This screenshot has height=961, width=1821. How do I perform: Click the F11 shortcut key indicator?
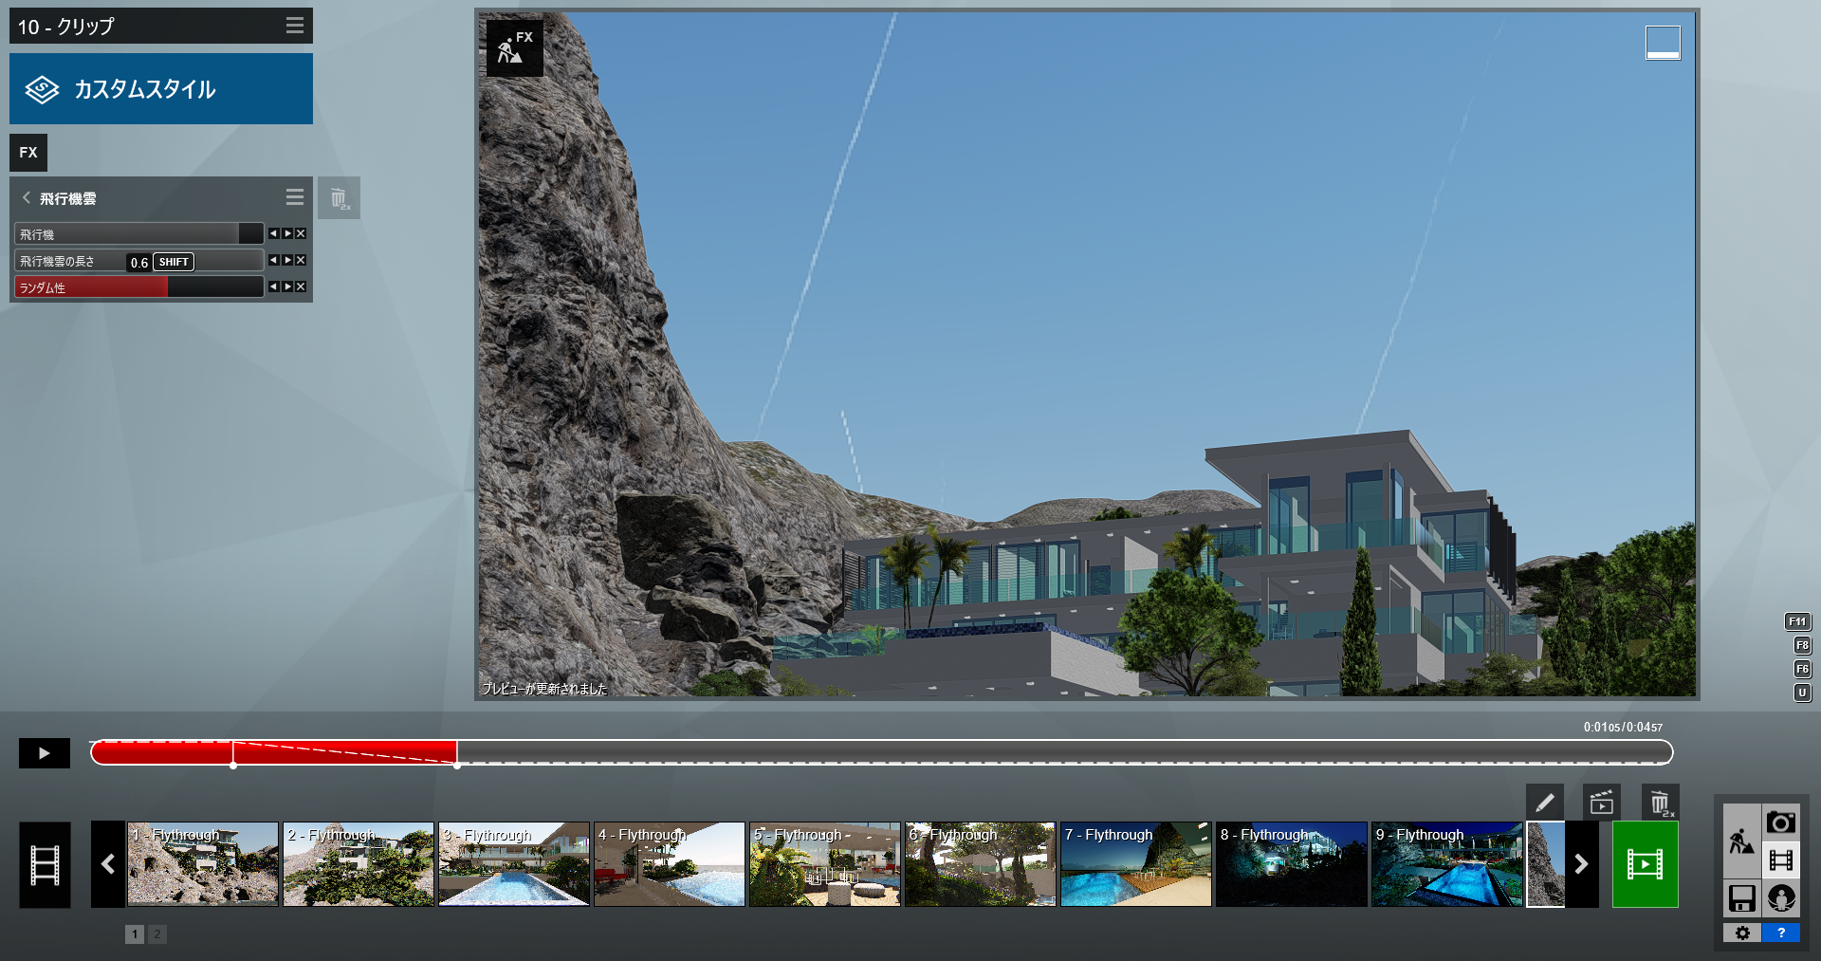[1797, 622]
